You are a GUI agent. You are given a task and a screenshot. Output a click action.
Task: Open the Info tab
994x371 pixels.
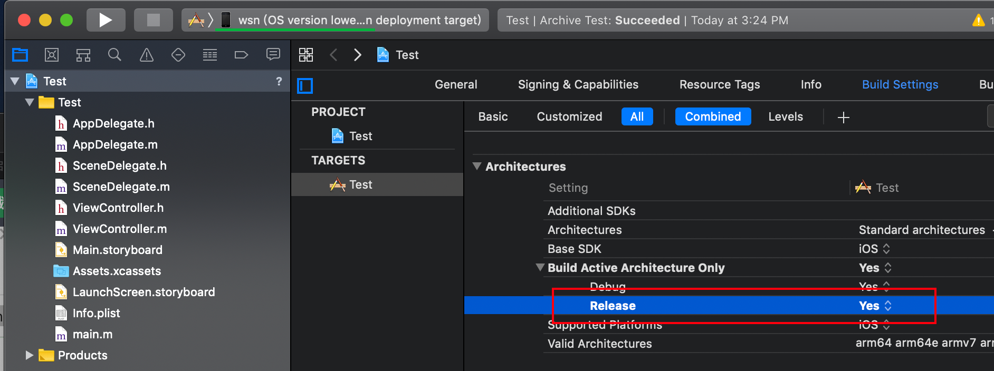pyautogui.click(x=810, y=84)
